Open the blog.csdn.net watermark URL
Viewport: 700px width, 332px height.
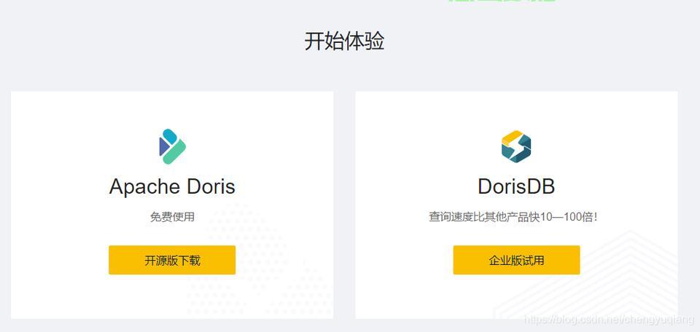pos(610,320)
